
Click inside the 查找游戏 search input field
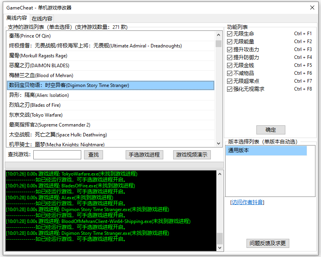coord(57,155)
